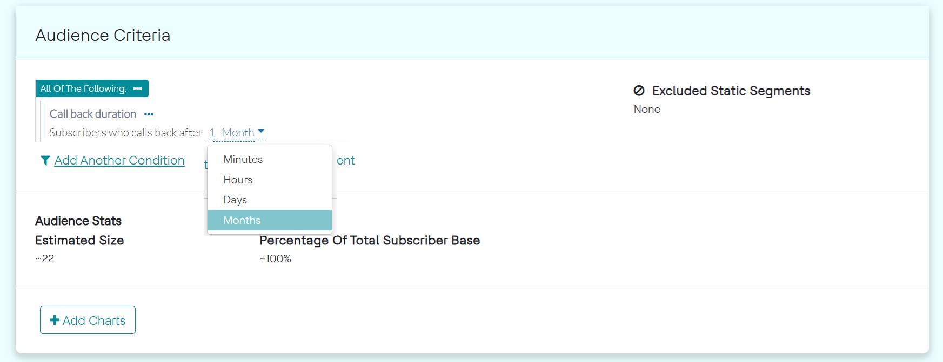This screenshot has width=943, height=362.
Task: Click the Excluded Static Segments heading
Action: pyautogui.click(x=731, y=91)
